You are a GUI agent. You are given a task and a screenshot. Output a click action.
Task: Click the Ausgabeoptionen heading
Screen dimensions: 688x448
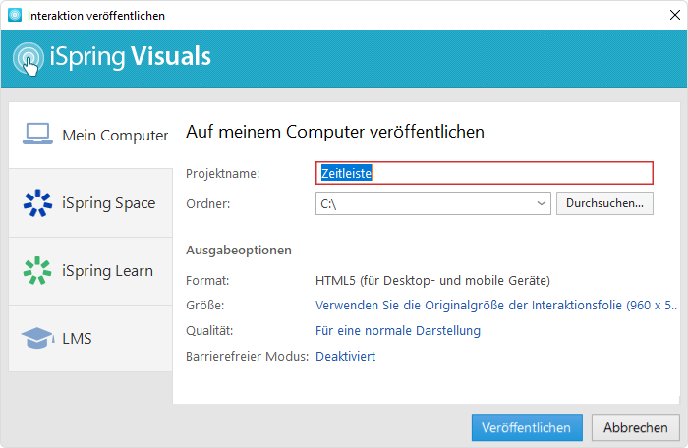[239, 251]
